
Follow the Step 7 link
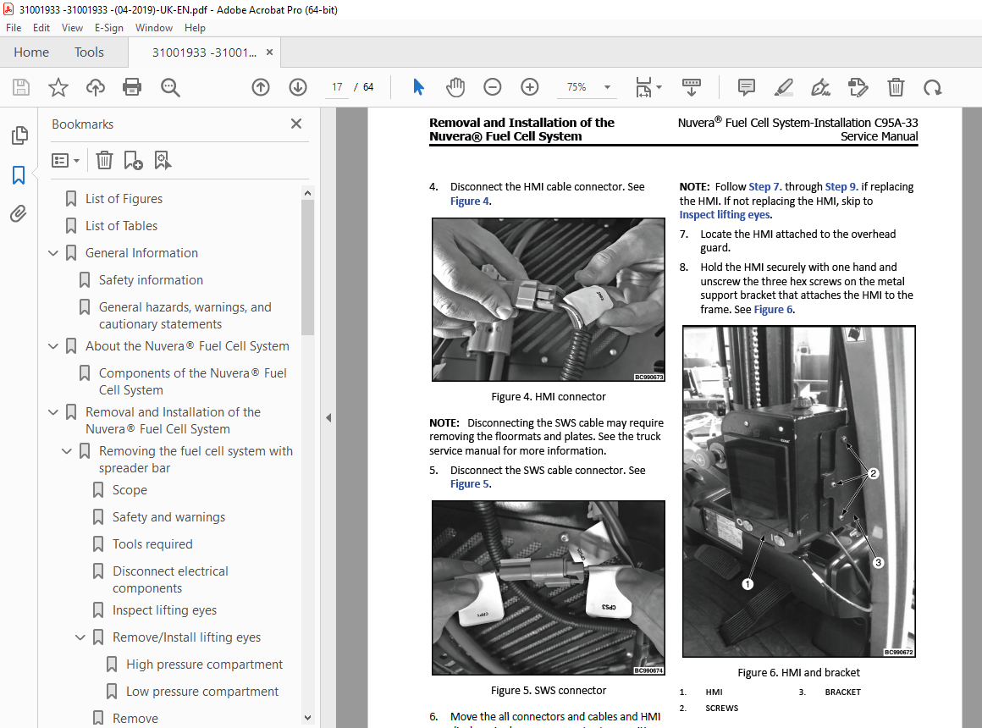[764, 187]
